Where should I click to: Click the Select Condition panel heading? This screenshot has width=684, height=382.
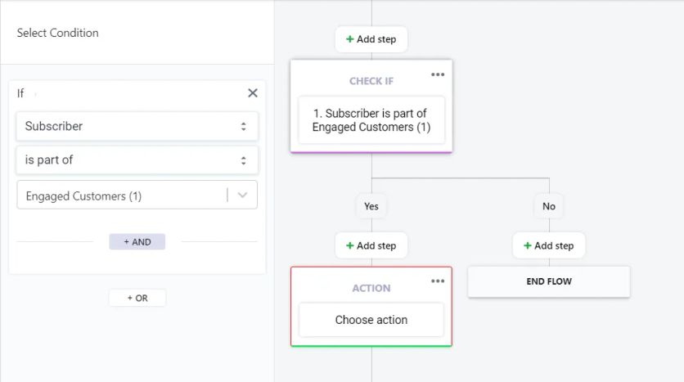(x=57, y=33)
